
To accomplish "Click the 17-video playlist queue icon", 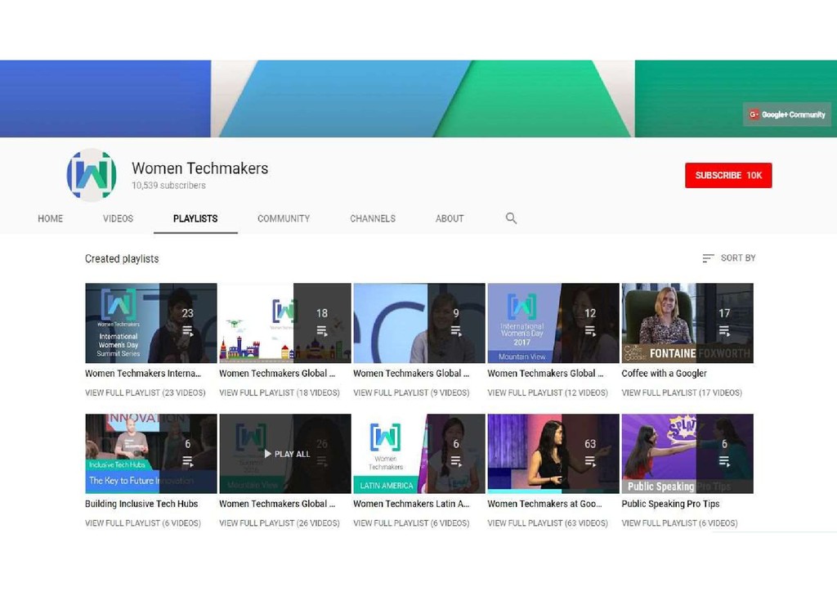I will (x=724, y=331).
